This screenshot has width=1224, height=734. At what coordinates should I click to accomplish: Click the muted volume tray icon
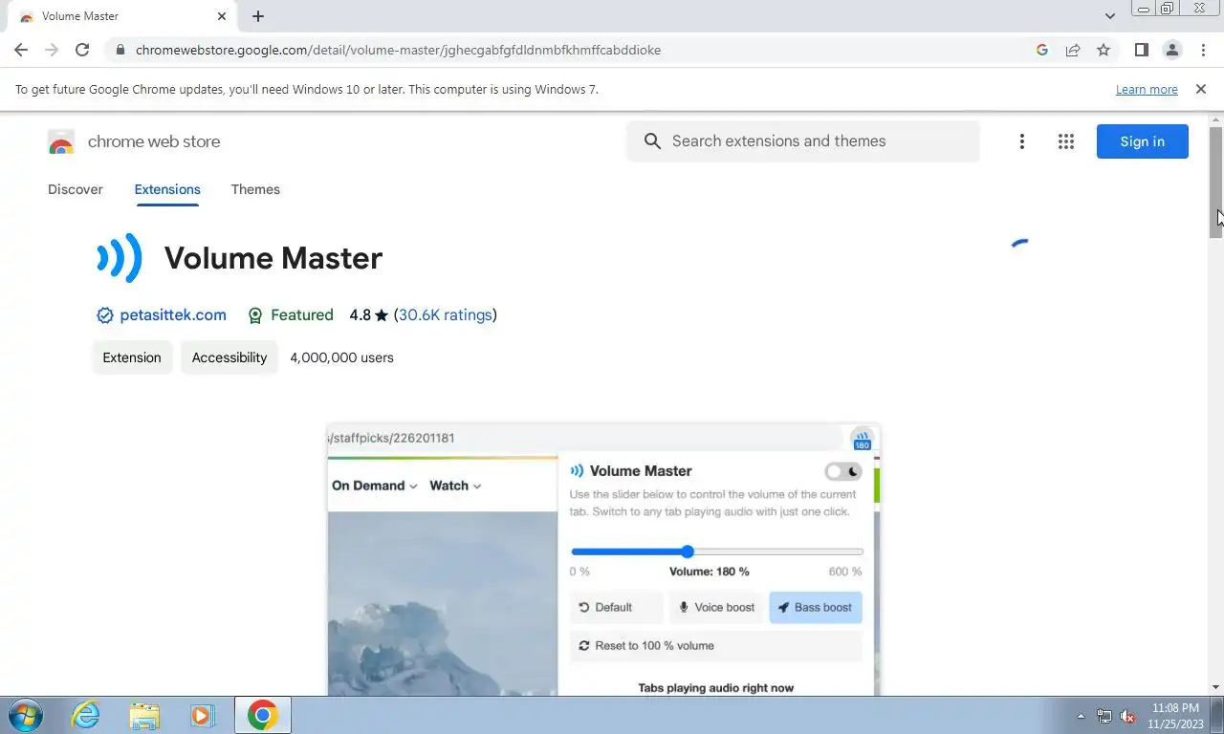(1127, 716)
